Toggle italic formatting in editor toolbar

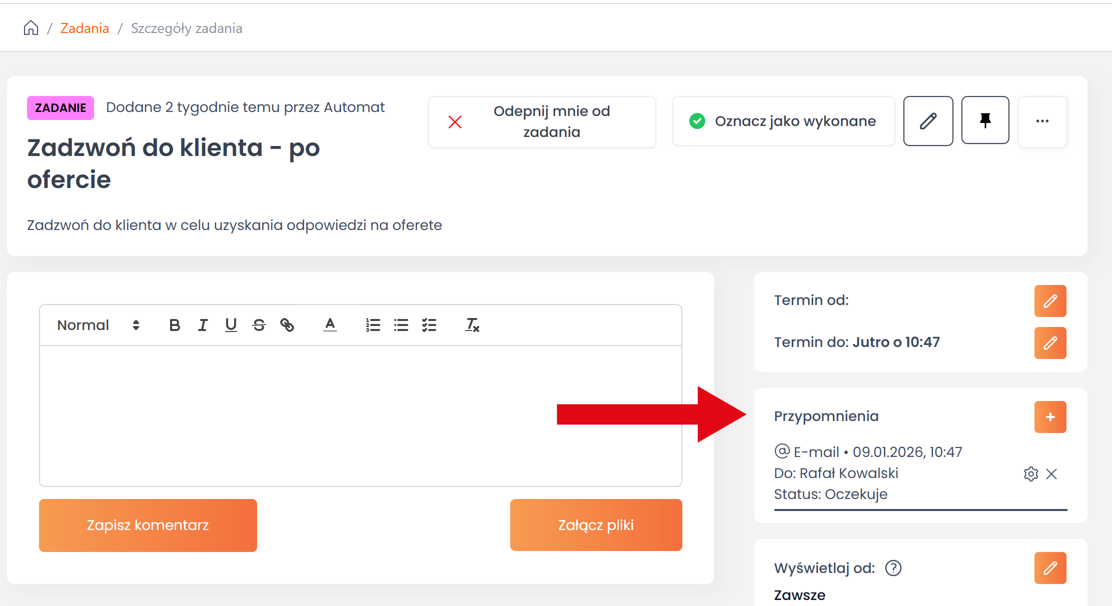[203, 325]
